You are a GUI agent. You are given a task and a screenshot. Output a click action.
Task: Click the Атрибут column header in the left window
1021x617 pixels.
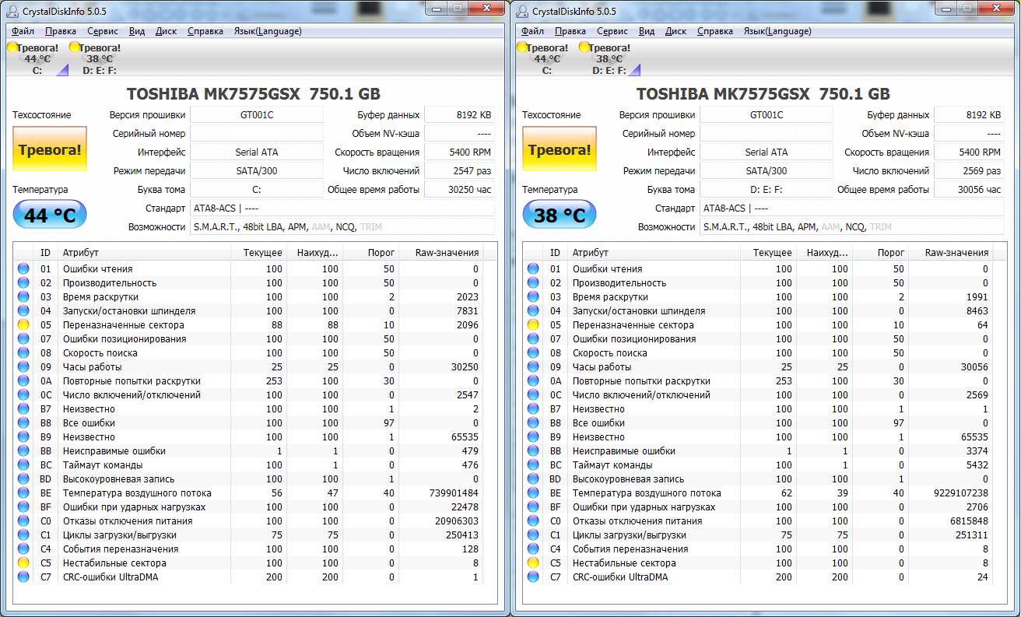(145, 253)
